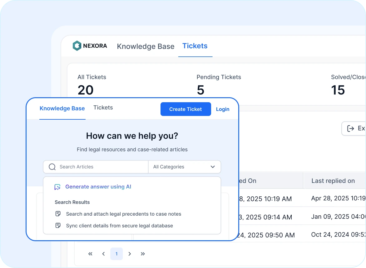The height and width of the screenshot is (268, 366).
Task: Click the document icon next to sync client details
Action: [x=58, y=226]
